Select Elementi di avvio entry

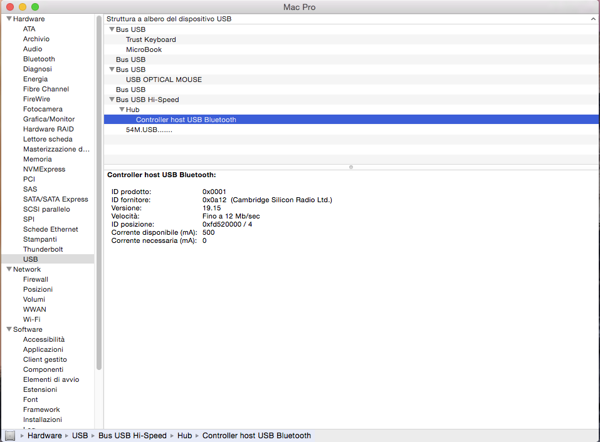(x=51, y=379)
